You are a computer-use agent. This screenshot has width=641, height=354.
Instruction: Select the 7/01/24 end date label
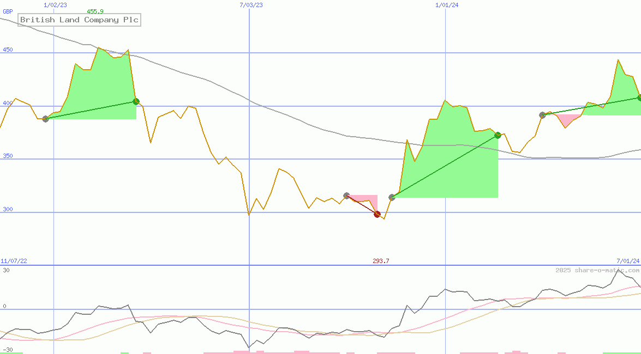[x=627, y=261]
